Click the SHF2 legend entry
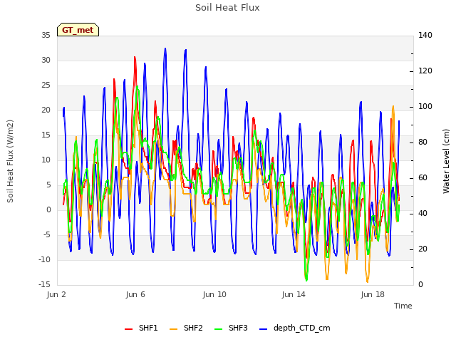This screenshot has height=342, width=456. click(186, 328)
